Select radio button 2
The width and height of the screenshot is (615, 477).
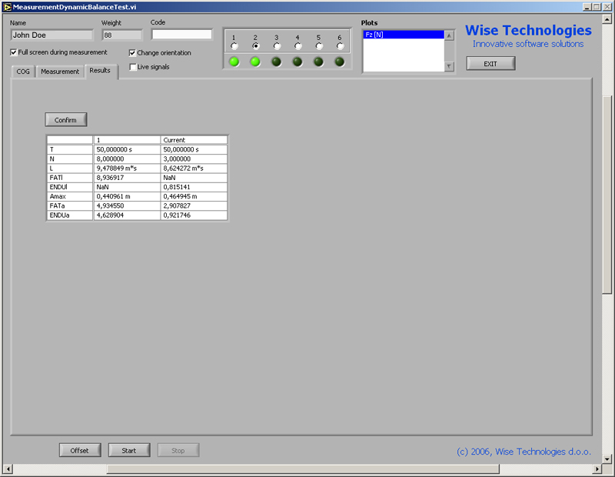pos(256,46)
